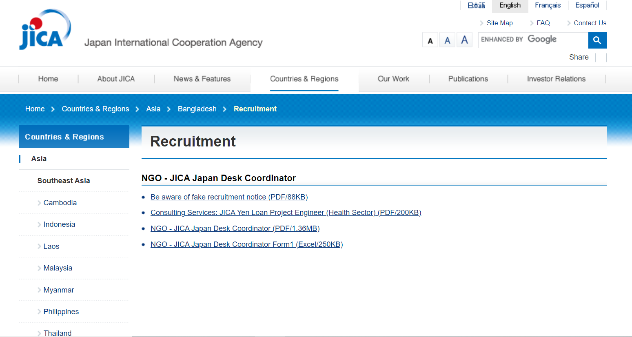This screenshot has width=632, height=337.
Task: Select the medium font size A
Action: [x=447, y=40]
